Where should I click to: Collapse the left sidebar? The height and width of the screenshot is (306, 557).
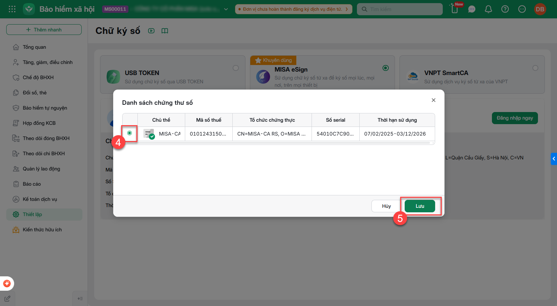tap(80, 298)
